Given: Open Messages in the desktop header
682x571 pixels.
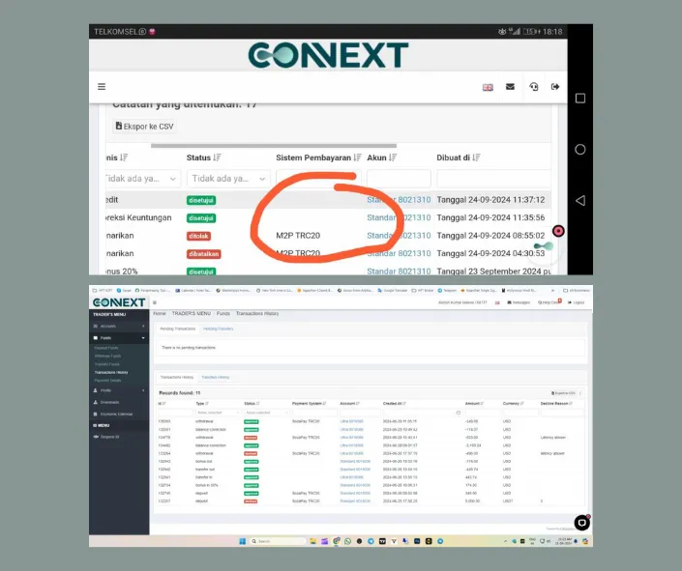Looking at the screenshot, I should coord(519,302).
